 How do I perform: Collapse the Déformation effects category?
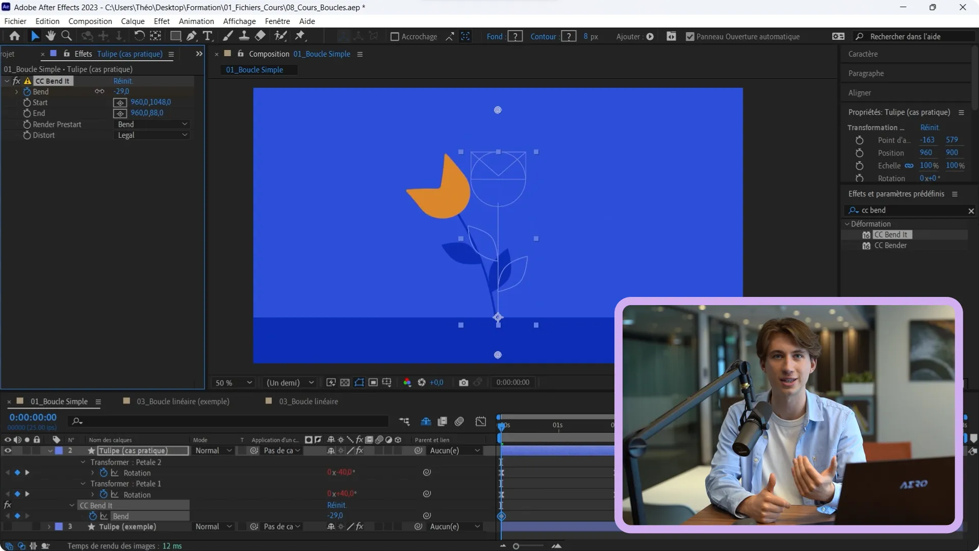(x=847, y=224)
